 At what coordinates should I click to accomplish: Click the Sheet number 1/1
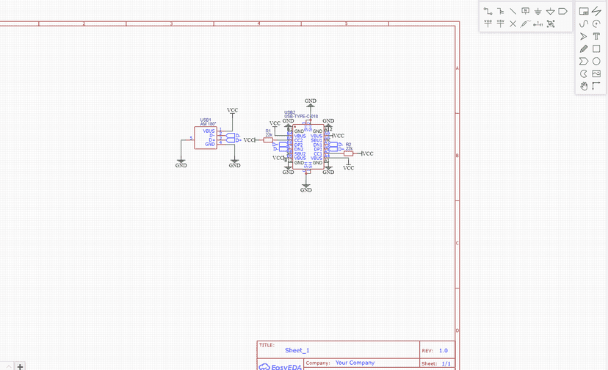446,364
